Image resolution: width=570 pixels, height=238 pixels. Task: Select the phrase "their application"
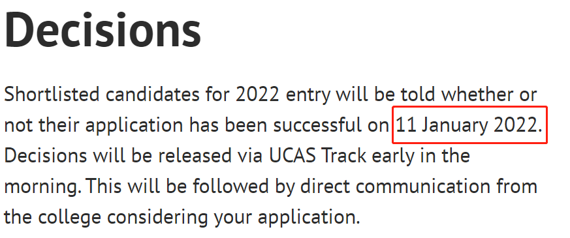click(x=110, y=126)
